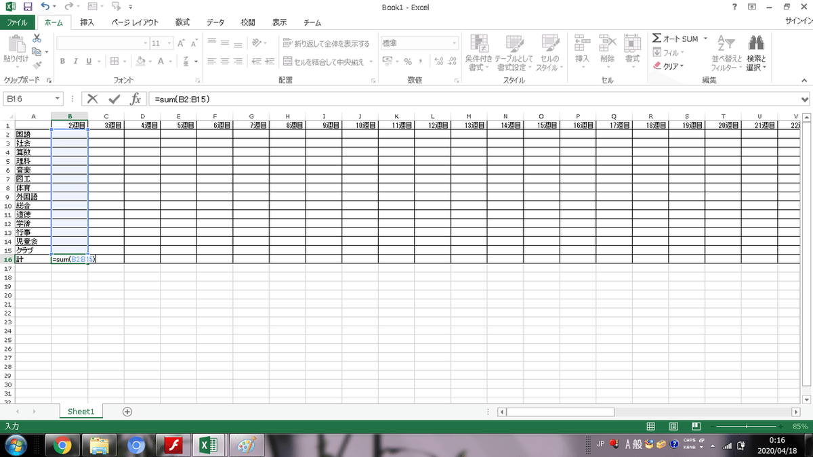The height and width of the screenshot is (457, 813).
Task: Click the AutoSum sigma icon
Action: pyautogui.click(x=656, y=39)
